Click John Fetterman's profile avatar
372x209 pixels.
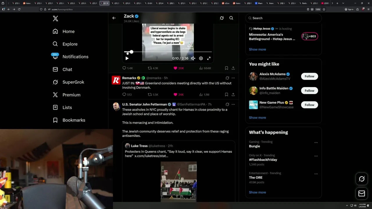[116, 107]
